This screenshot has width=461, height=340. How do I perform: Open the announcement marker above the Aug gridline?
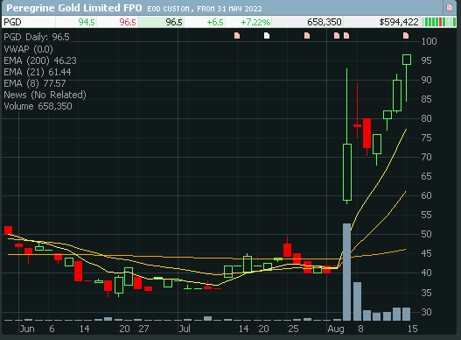point(337,36)
